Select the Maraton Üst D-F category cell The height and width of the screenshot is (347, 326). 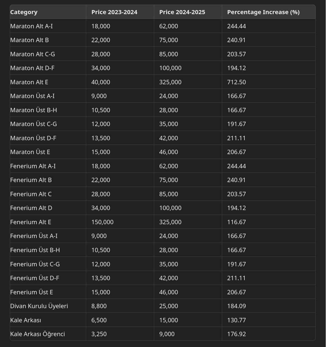33,138
